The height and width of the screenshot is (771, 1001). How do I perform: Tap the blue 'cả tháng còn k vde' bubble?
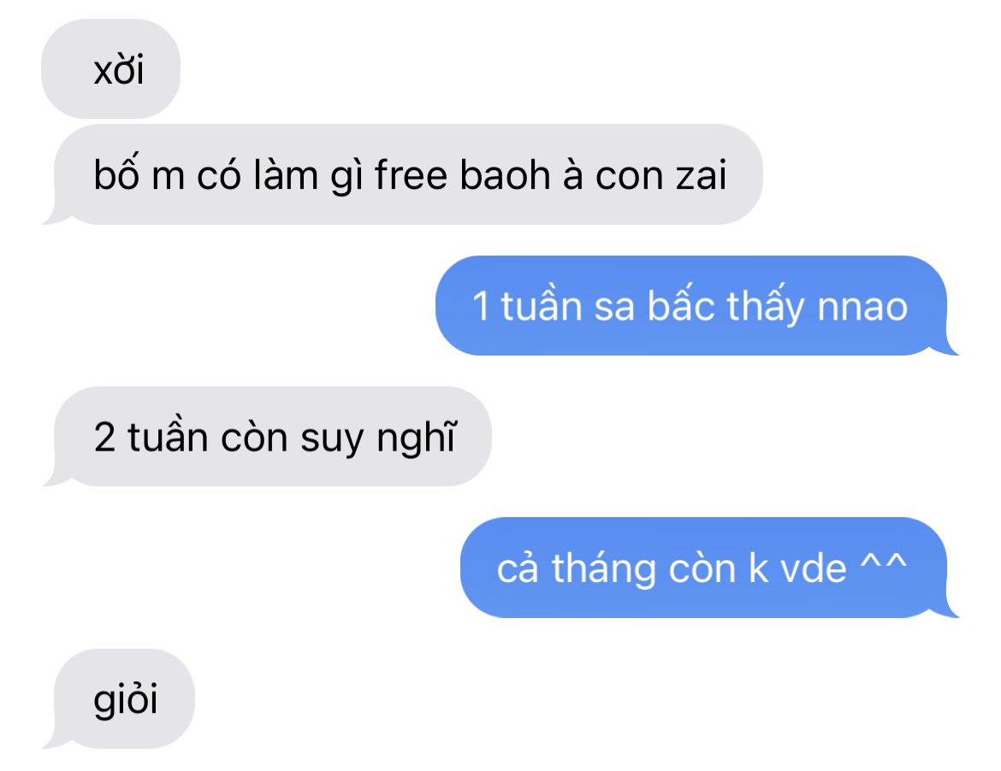coord(710,568)
